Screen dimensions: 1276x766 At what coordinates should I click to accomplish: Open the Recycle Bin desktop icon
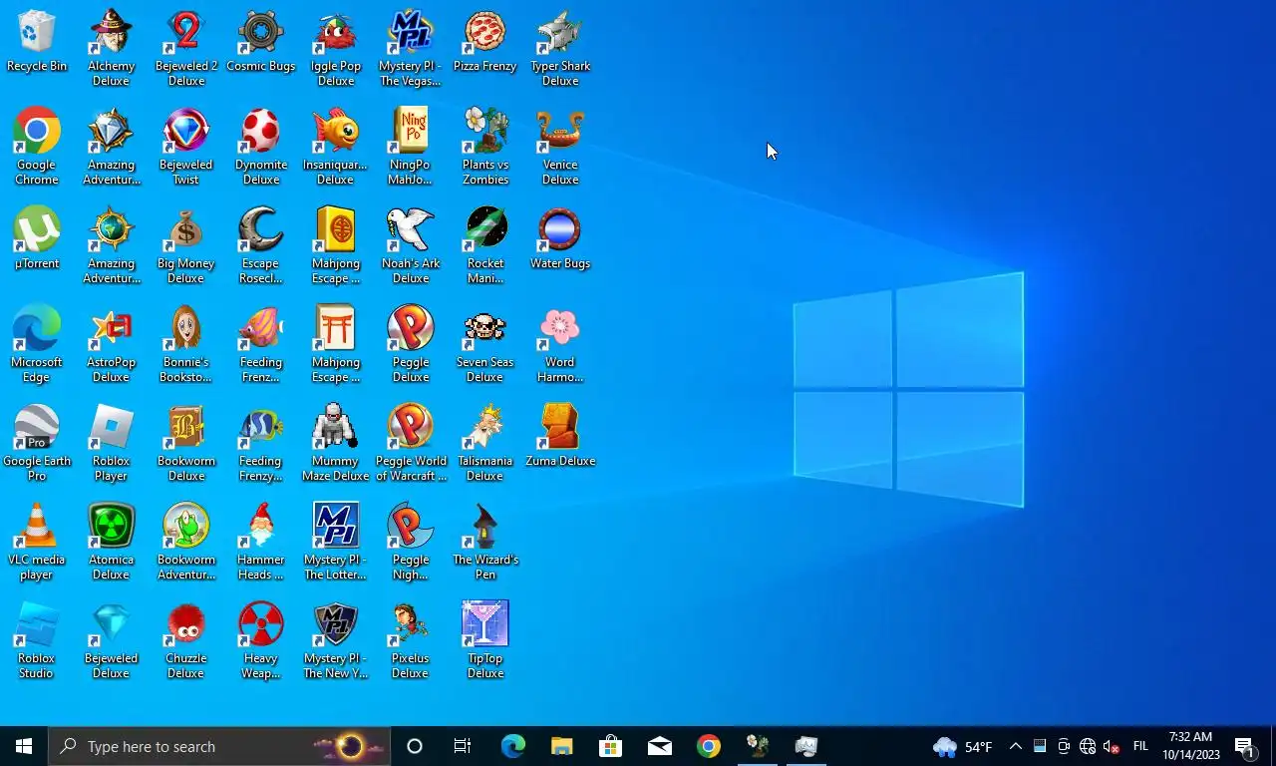pyautogui.click(x=37, y=41)
